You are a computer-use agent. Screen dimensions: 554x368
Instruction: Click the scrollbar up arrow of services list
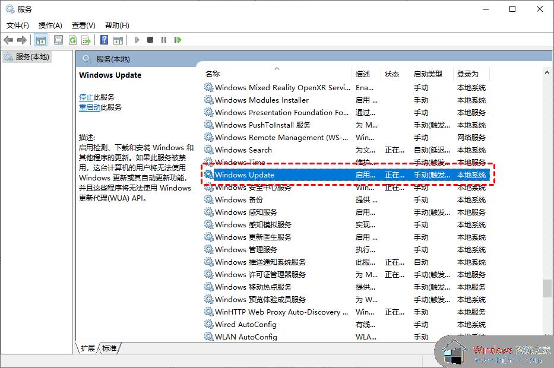[x=547, y=73]
